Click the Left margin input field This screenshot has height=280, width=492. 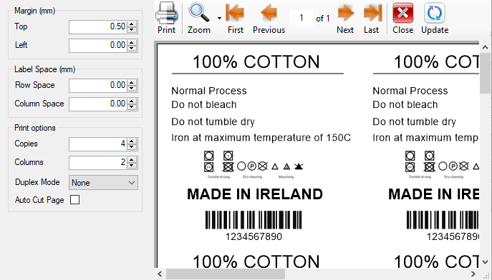point(97,46)
